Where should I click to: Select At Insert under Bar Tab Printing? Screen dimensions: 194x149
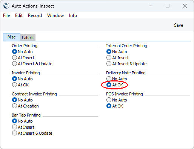click(23, 127)
